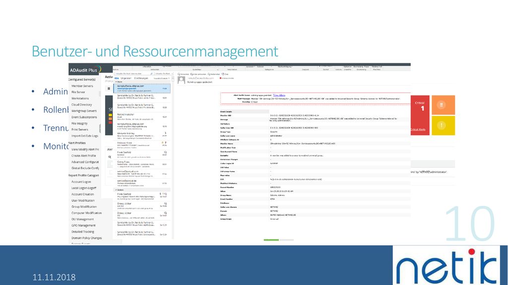The width and height of the screenshot is (508, 285).
Task: Open Detailed Tracking report category
Action: (83, 232)
